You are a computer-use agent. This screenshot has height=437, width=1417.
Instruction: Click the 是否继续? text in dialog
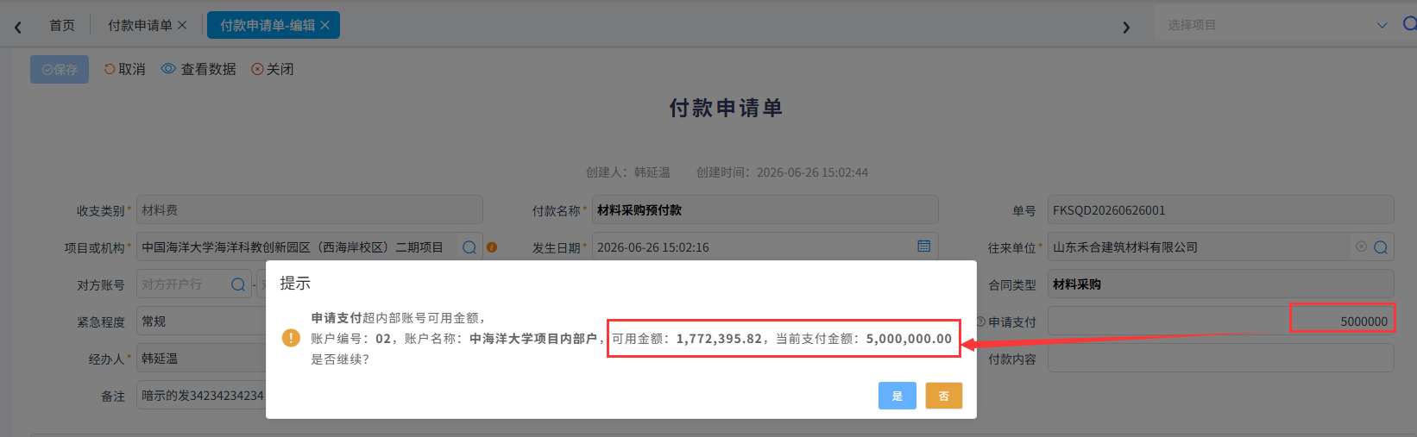point(340,359)
